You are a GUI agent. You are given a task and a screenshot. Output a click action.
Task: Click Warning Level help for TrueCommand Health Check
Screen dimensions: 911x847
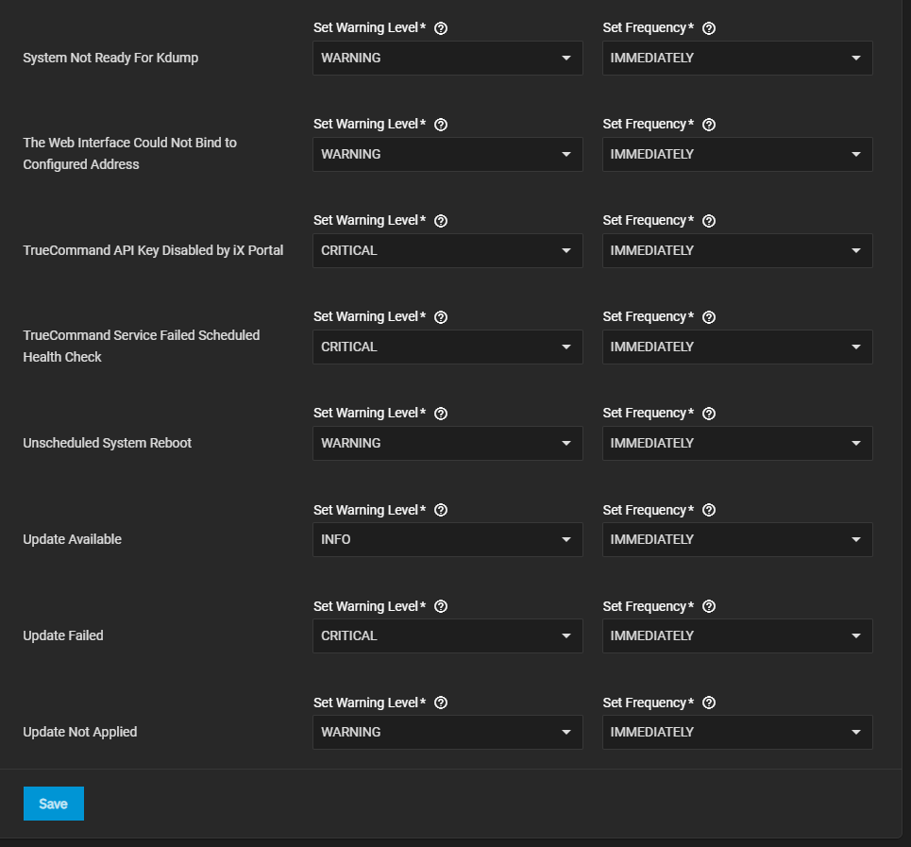441,317
